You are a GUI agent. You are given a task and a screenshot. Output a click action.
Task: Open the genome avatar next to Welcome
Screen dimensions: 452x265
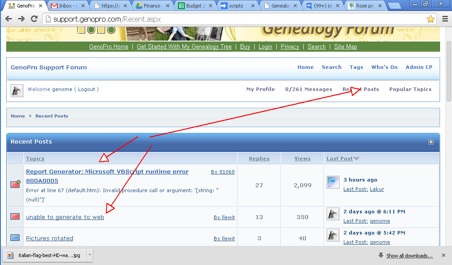(17, 91)
